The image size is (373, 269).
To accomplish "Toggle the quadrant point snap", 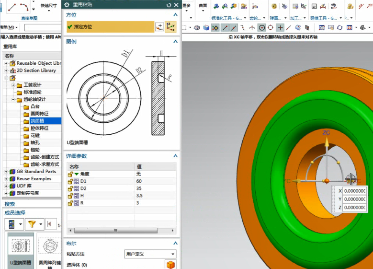I will 271,28.
